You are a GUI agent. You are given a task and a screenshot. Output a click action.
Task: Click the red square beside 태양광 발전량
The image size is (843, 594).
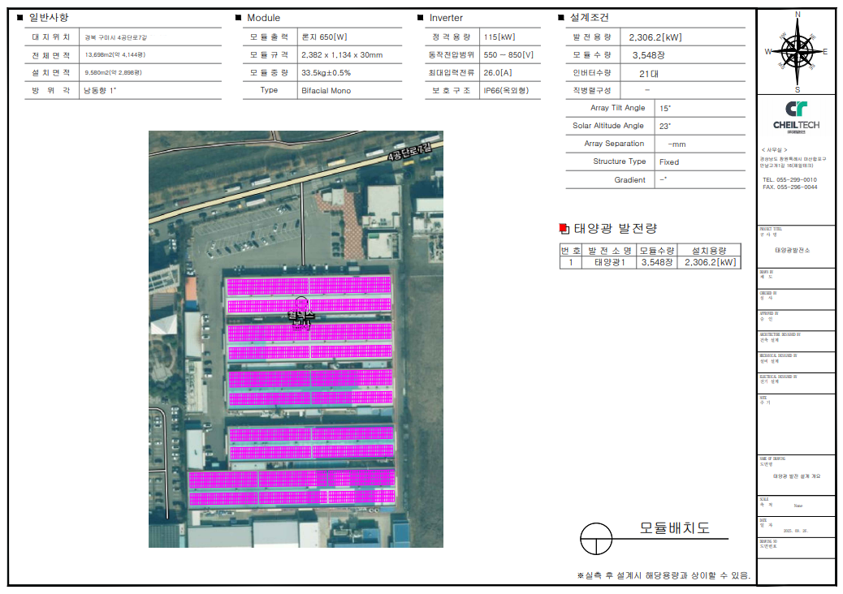564,229
